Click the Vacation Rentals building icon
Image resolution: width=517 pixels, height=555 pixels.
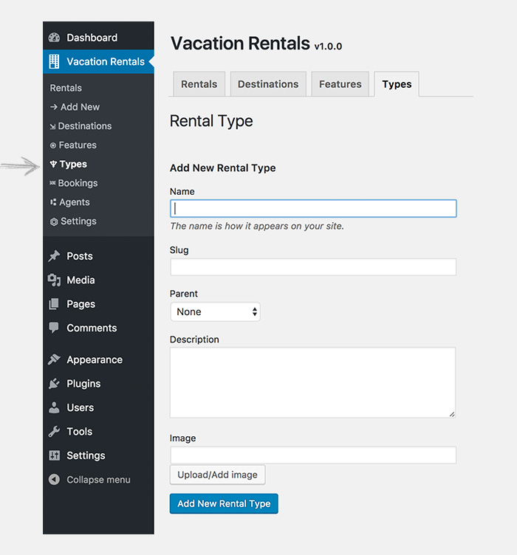pyautogui.click(x=54, y=61)
